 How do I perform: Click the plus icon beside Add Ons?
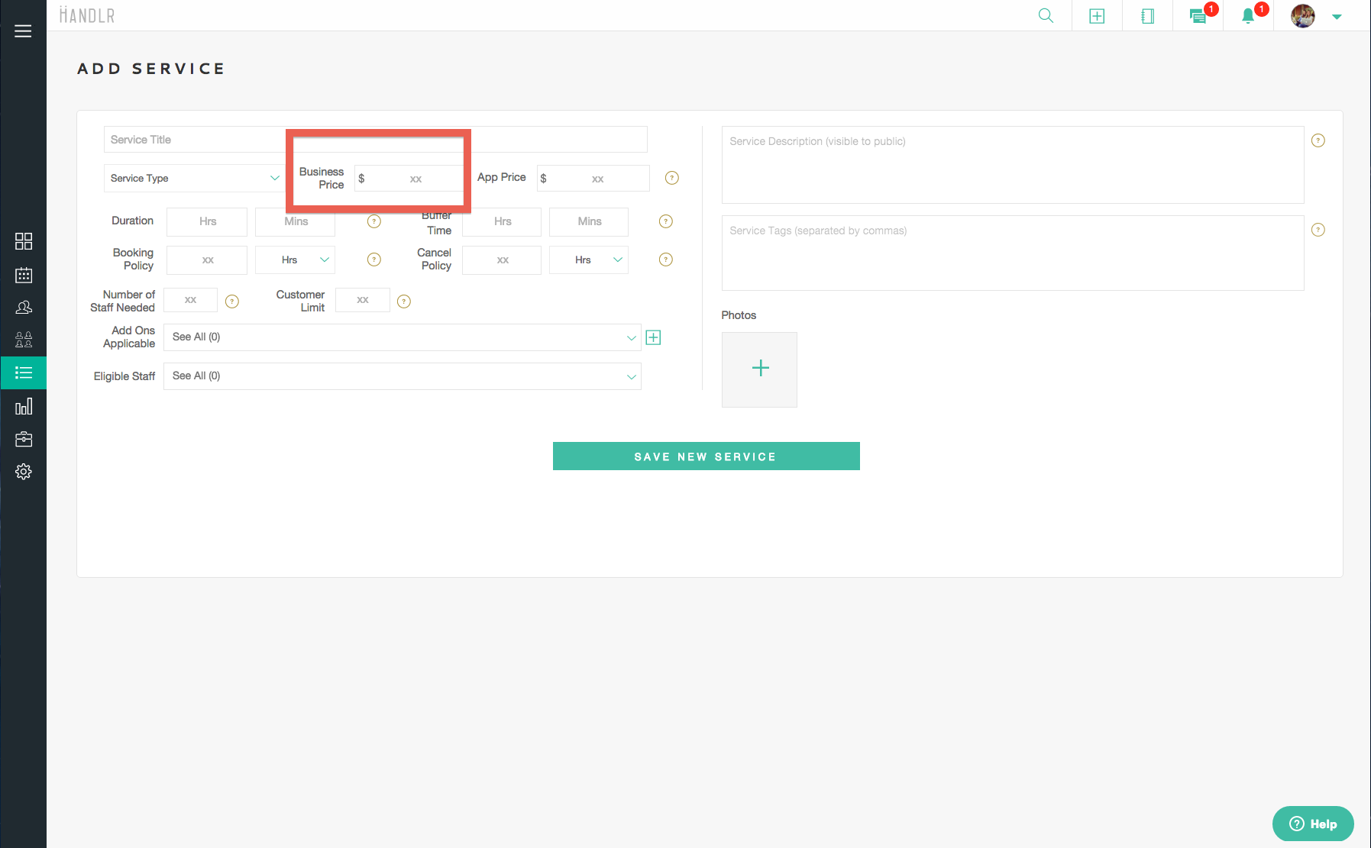pos(653,337)
